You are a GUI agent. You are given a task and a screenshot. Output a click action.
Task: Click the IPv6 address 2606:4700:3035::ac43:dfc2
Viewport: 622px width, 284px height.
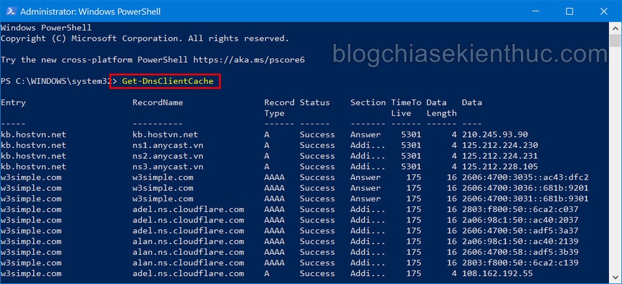click(x=525, y=178)
